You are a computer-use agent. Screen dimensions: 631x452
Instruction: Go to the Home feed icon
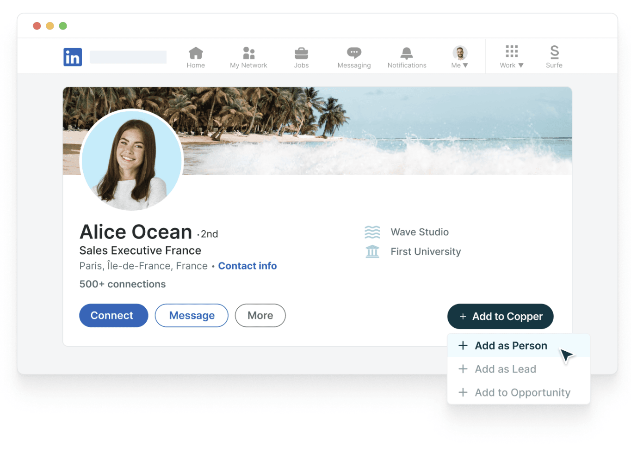click(196, 53)
